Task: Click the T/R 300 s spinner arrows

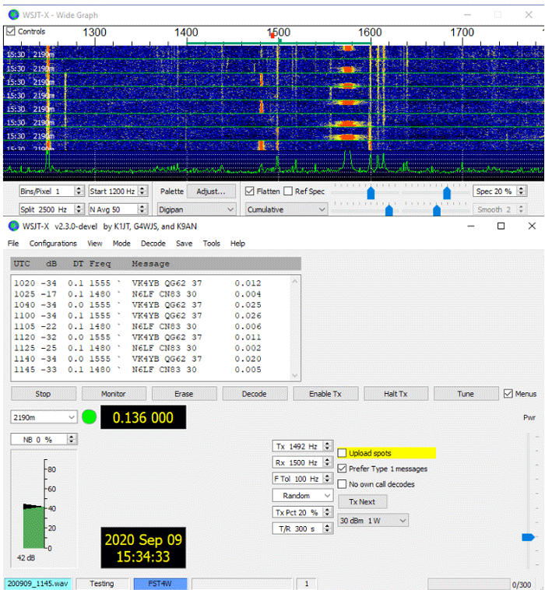Action: pyautogui.click(x=327, y=529)
